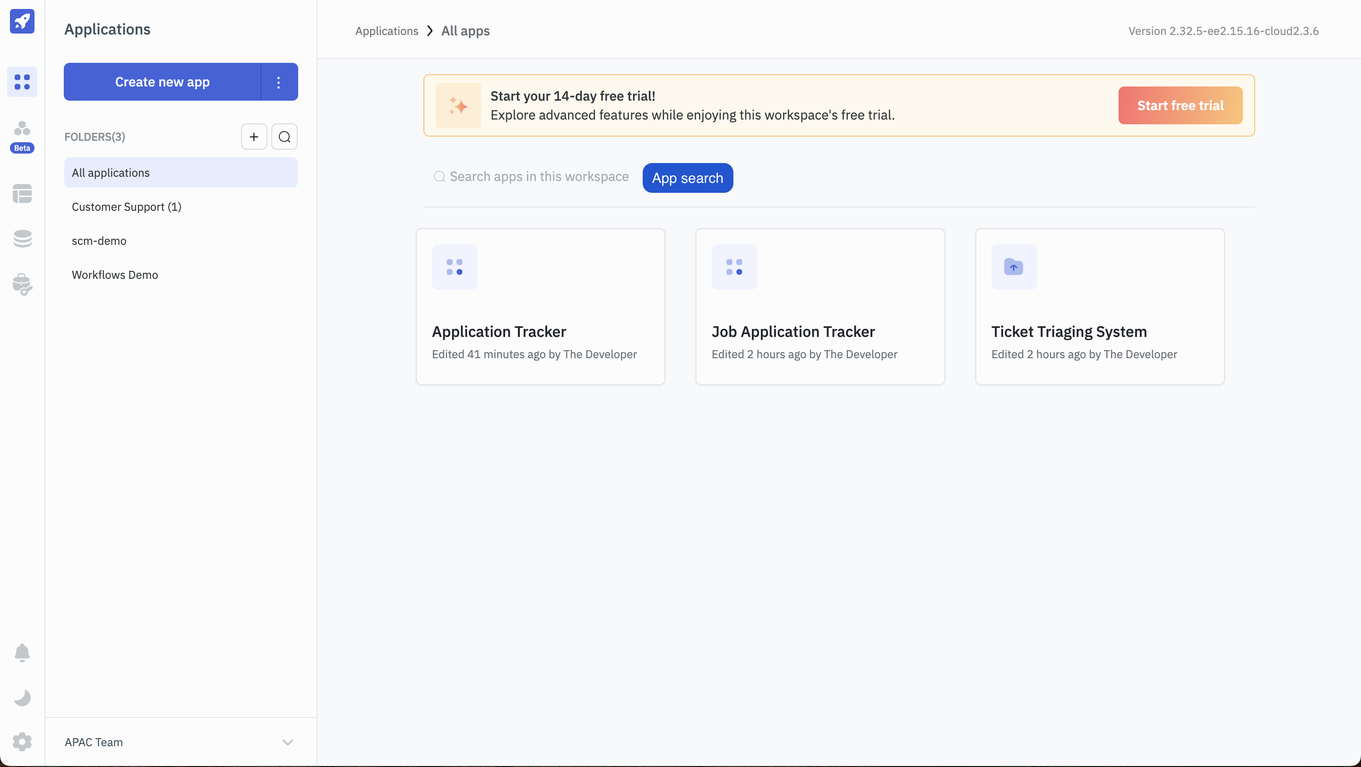Click the search folders magnifier icon
The image size is (1361, 767).
pyautogui.click(x=284, y=137)
